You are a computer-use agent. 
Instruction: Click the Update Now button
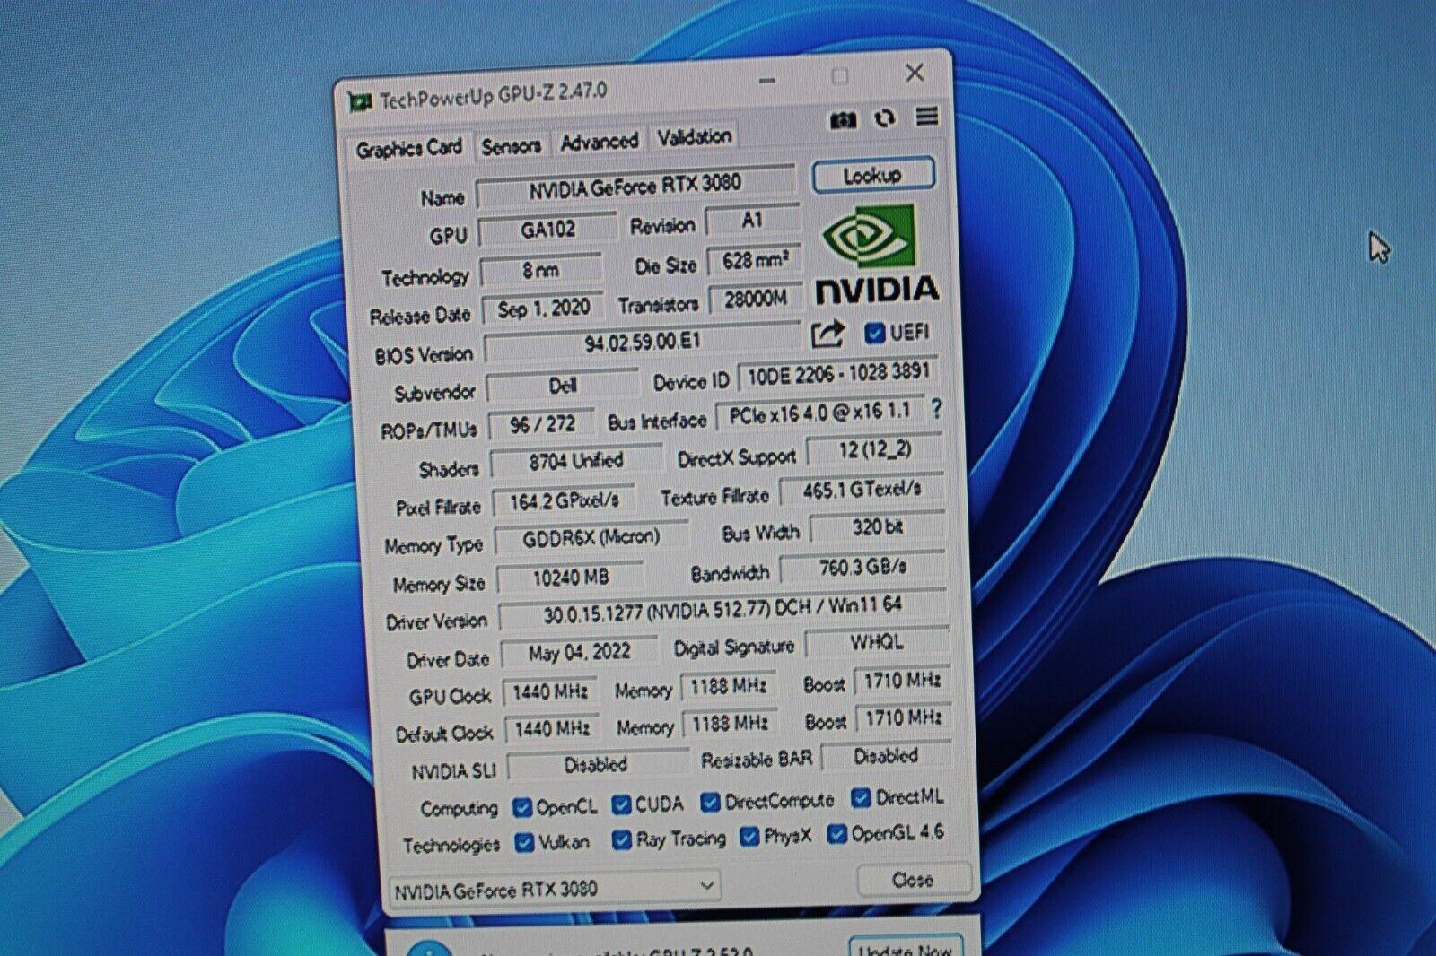point(906,946)
